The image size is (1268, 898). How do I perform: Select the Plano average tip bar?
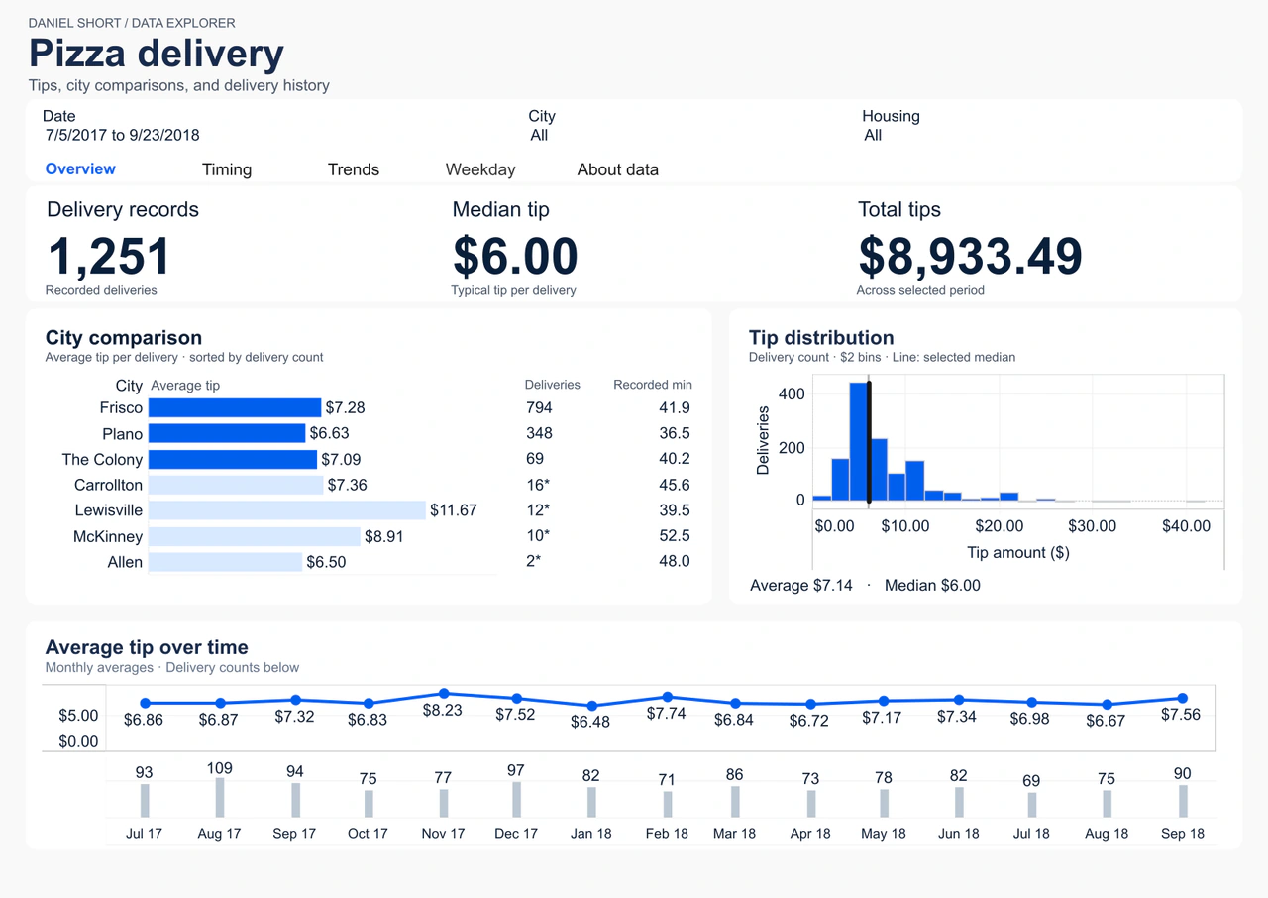[x=227, y=433]
